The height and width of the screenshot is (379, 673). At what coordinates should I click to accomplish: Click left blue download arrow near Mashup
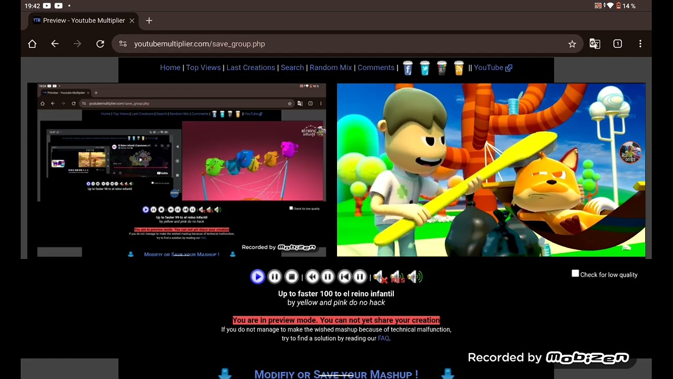click(x=225, y=373)
